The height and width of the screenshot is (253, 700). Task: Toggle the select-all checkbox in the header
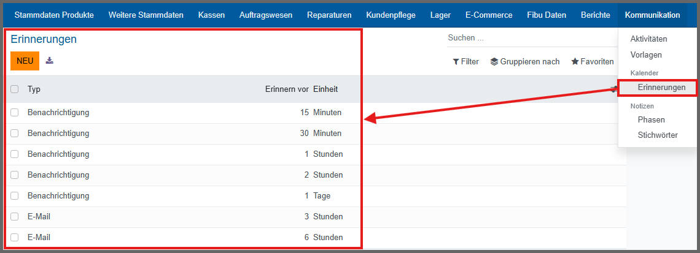tap(15, 89)
